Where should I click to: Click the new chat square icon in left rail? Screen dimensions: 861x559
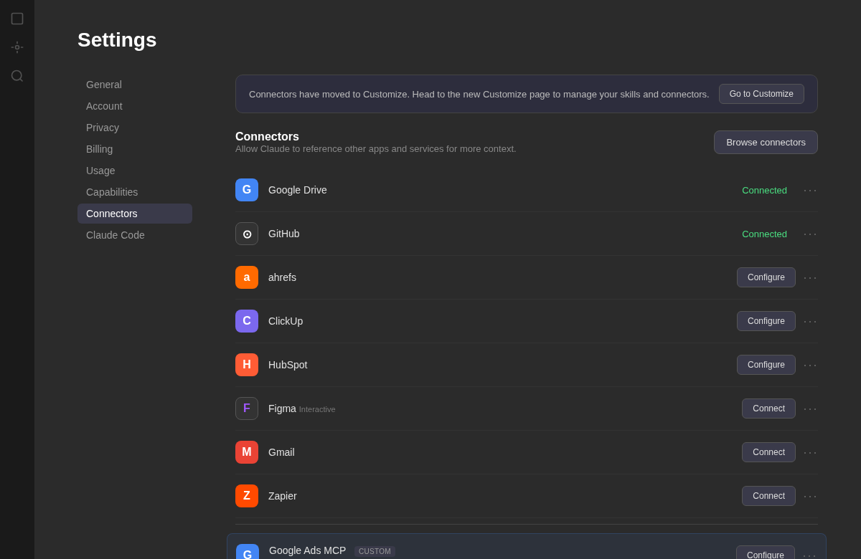[x=17, y=19]
